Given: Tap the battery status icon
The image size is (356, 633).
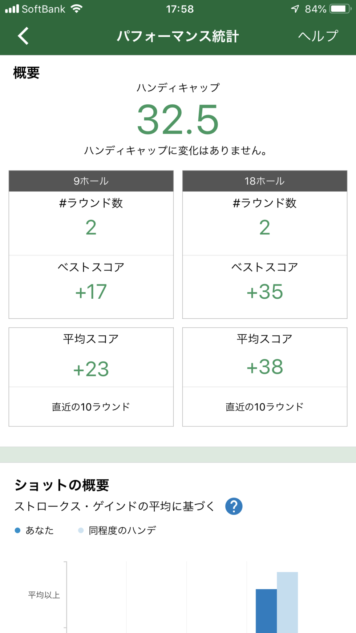Looking at the screenshot, I should pos(340,9).
